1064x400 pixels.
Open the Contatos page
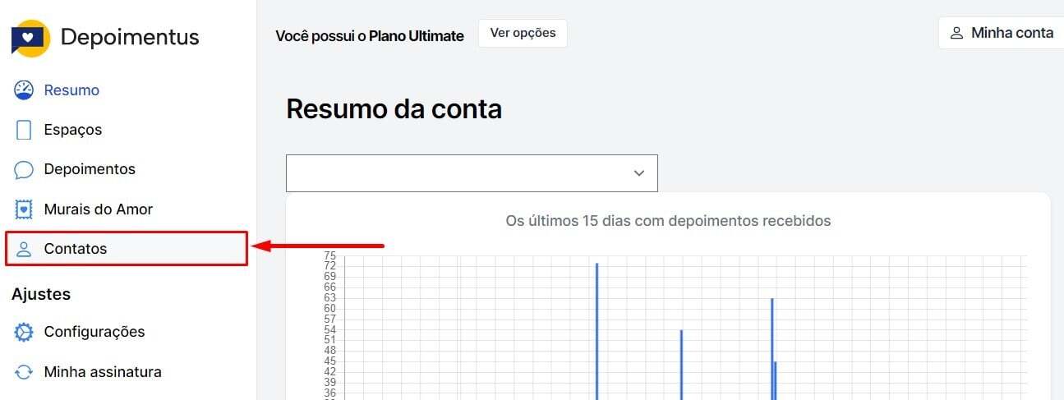76,249
